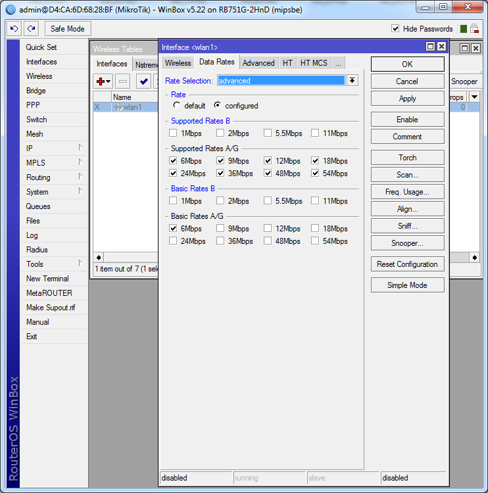
Task: Click the left scroll arrow in Wireless Tables
Action: click(x=99, y=258)
